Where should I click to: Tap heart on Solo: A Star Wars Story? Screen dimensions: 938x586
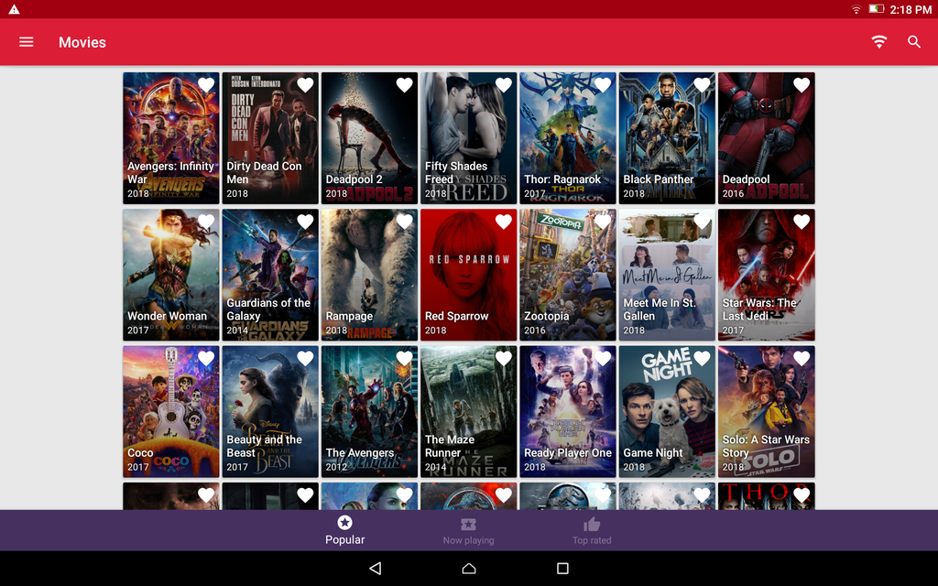click(x=802, y=358)
